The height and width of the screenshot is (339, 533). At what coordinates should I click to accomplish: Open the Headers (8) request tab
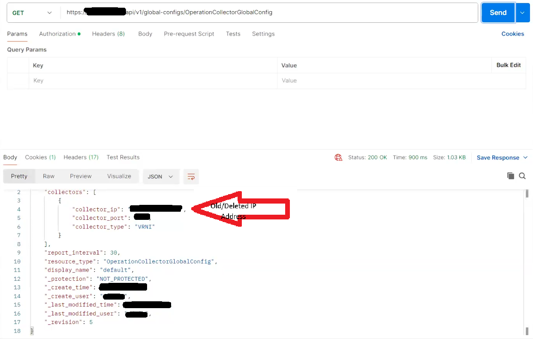tap(108, 34)
